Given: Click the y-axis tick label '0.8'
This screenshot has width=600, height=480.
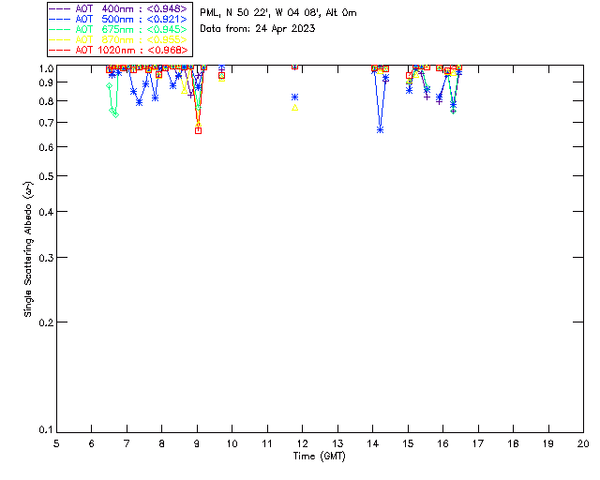Looking at the screenshot, I should tap(46, 101).
